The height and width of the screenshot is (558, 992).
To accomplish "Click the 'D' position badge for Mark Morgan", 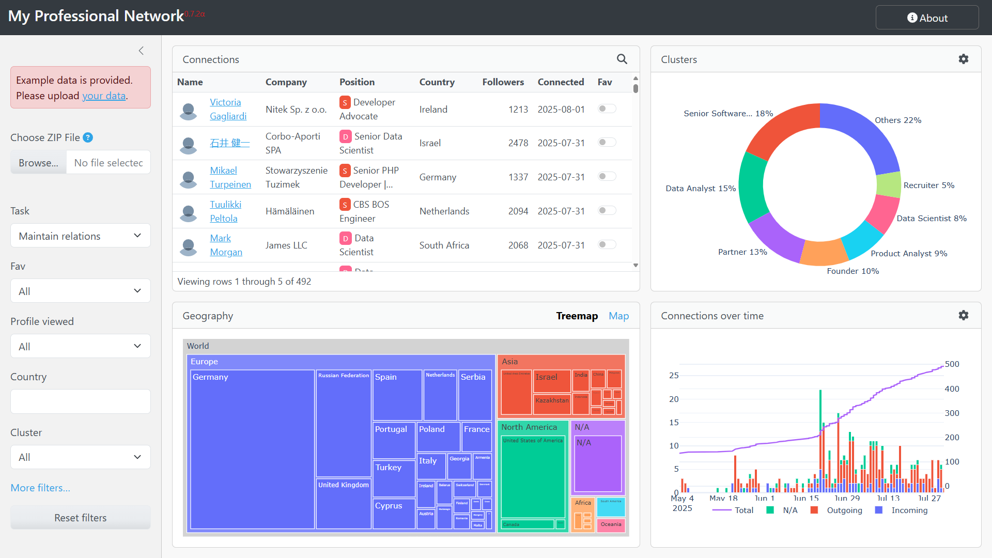I will coord(345,238).
